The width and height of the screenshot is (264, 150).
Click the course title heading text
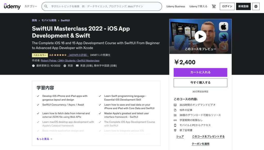81,32
